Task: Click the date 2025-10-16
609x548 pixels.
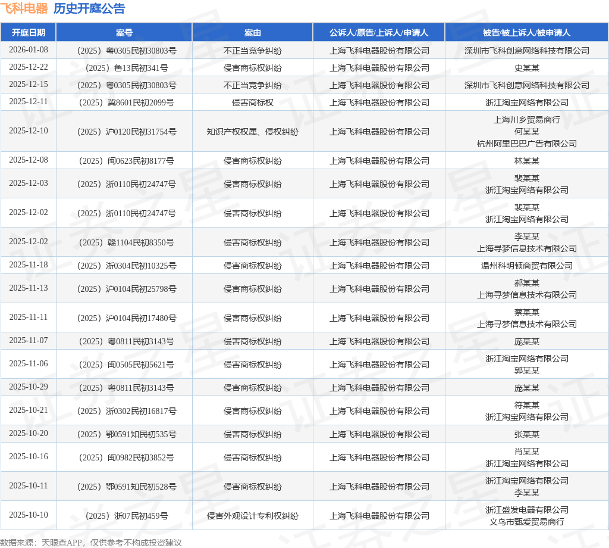Action: pos(29,457)
